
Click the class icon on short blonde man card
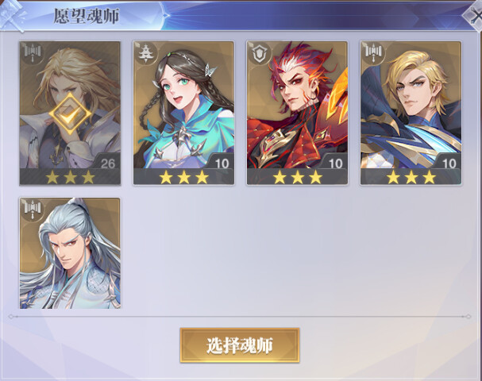tap(373, 53)
